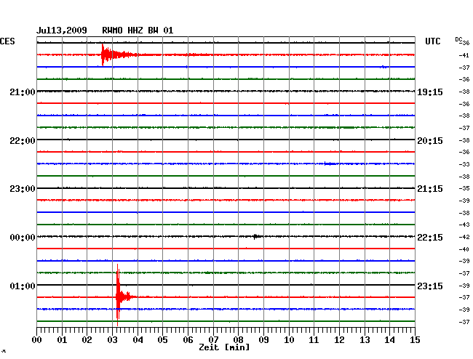Select the 22:00 local time label

click(x=23, y=141)
